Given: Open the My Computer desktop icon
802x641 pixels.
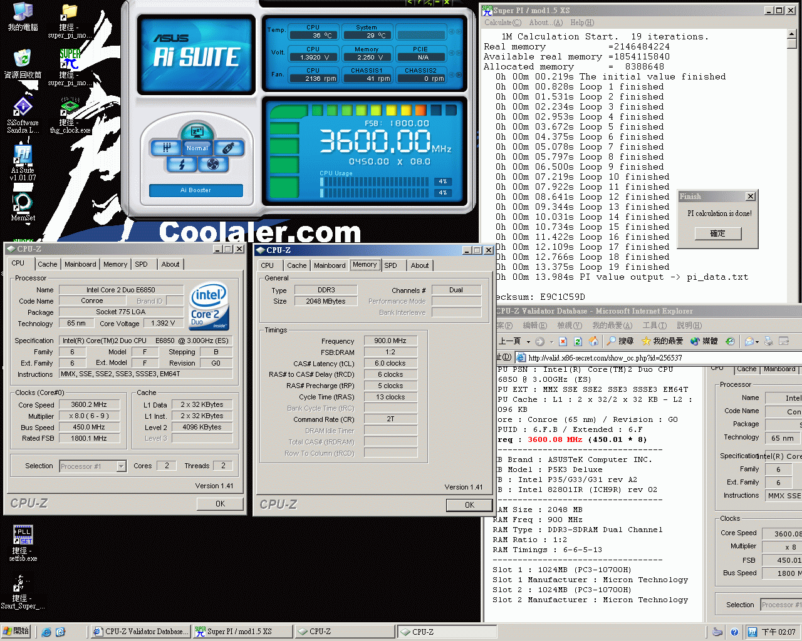Looking at the screenshot, I should pos(23,17).
